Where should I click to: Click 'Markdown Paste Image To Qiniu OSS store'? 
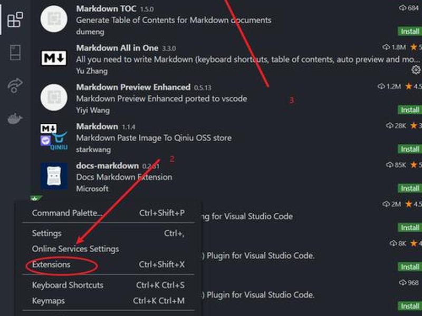tap(154, 138)
